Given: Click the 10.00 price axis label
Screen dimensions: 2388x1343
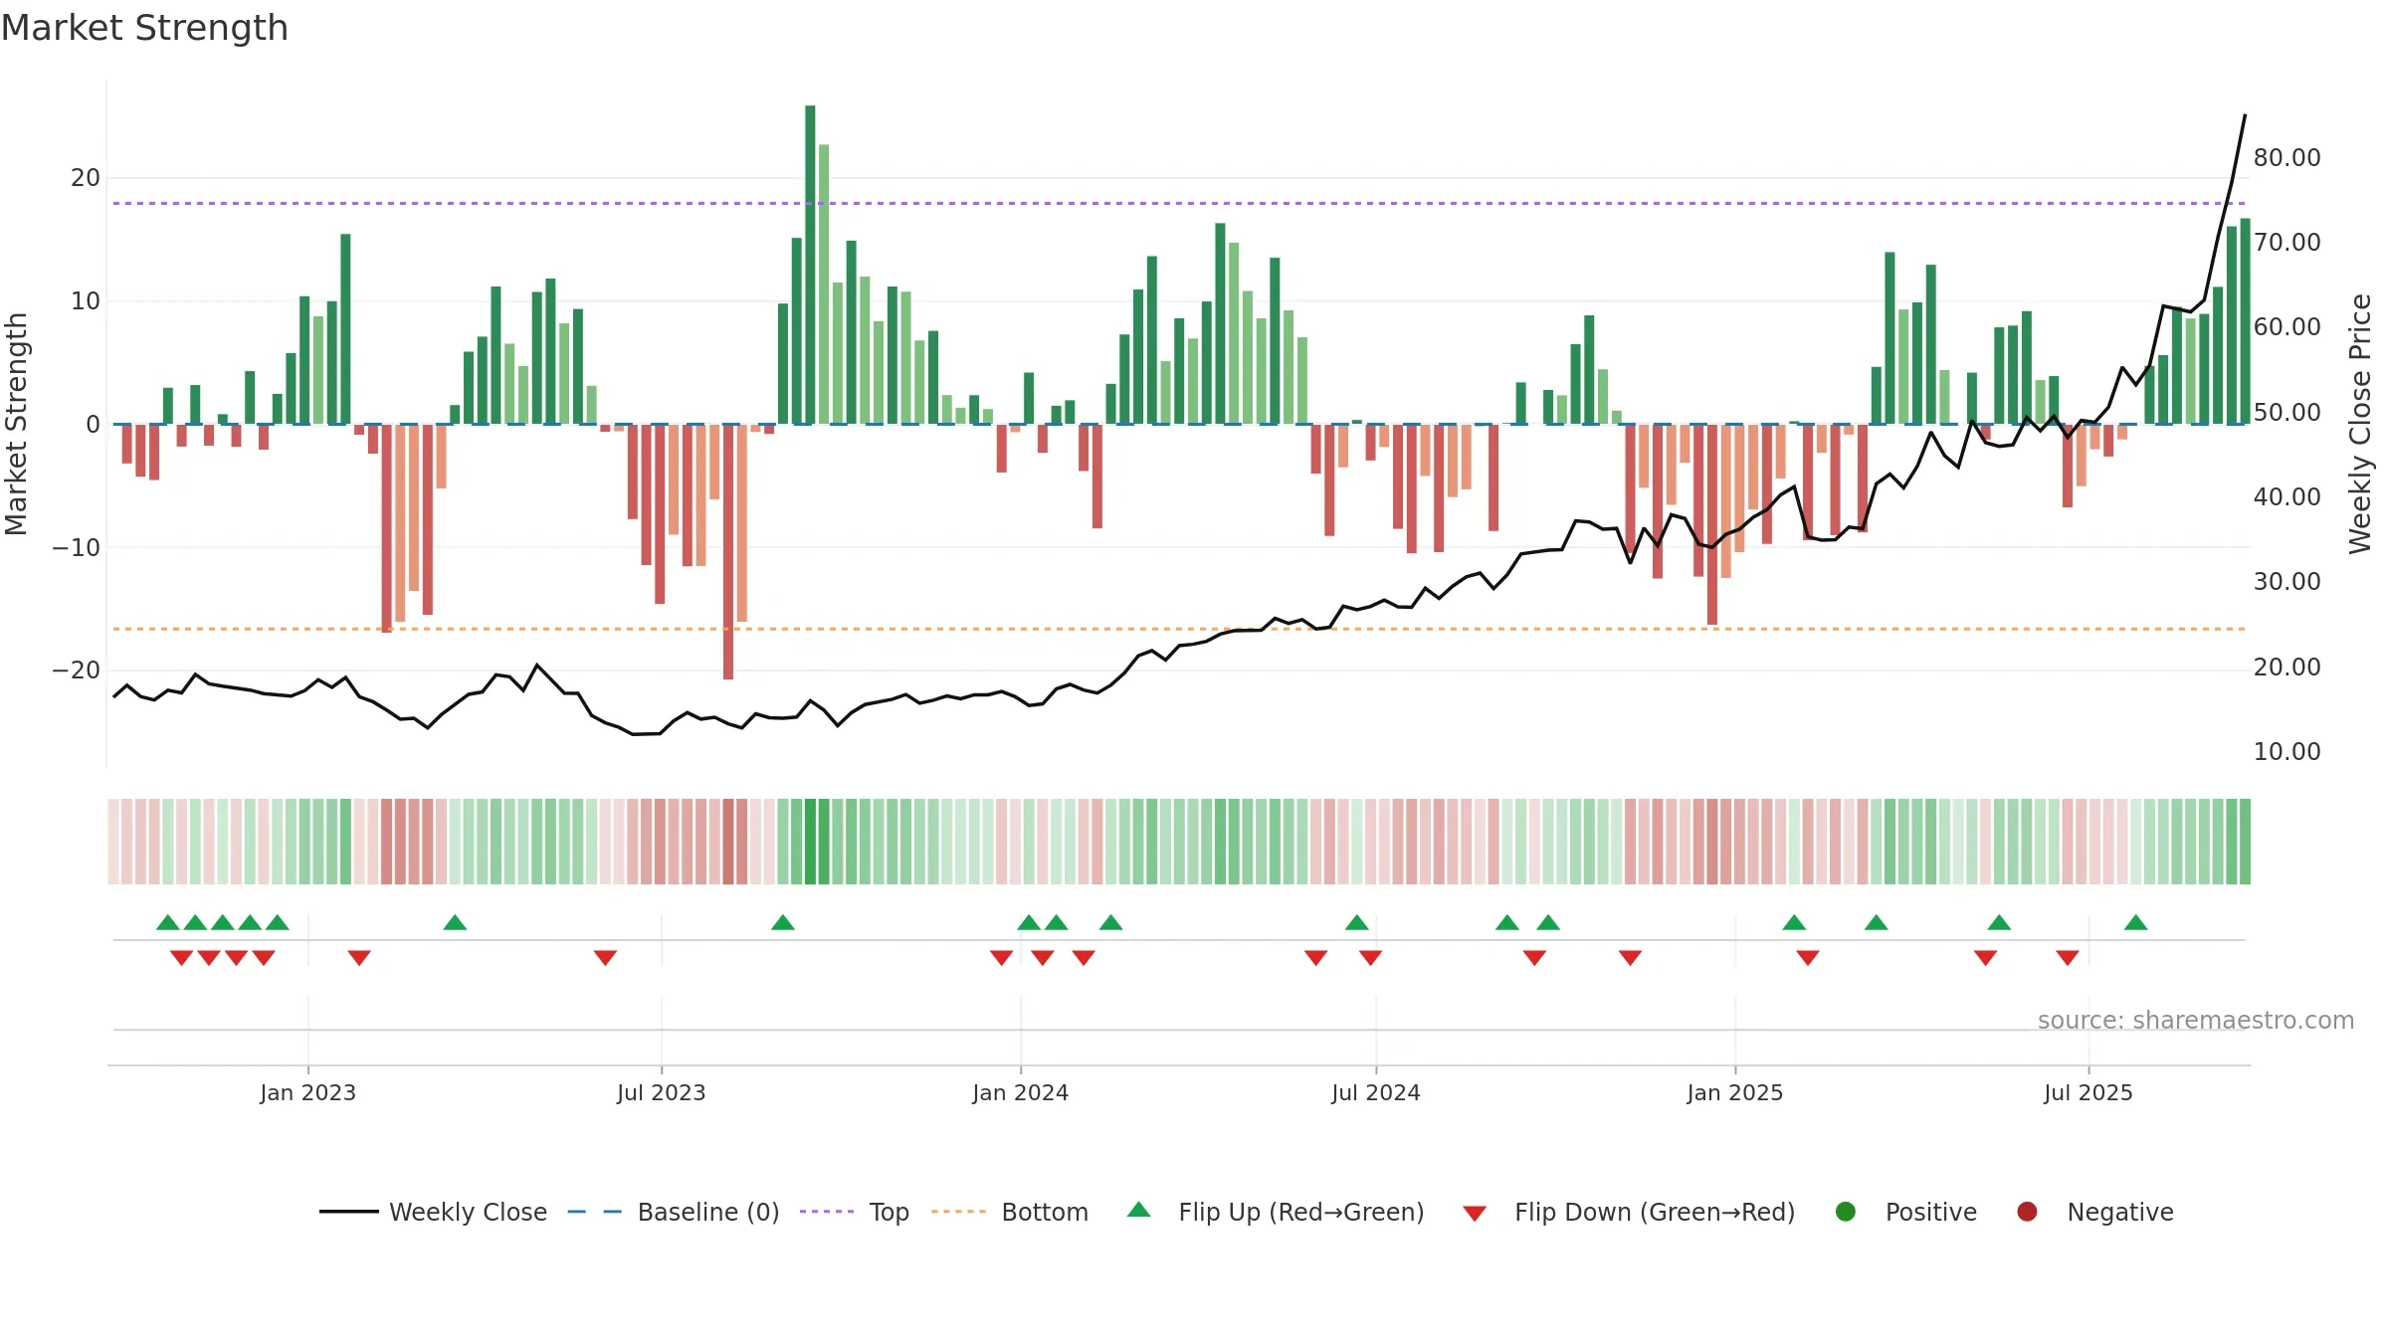Looking at the screenshot, I should pyautogui.click(x=2287, y=751).
